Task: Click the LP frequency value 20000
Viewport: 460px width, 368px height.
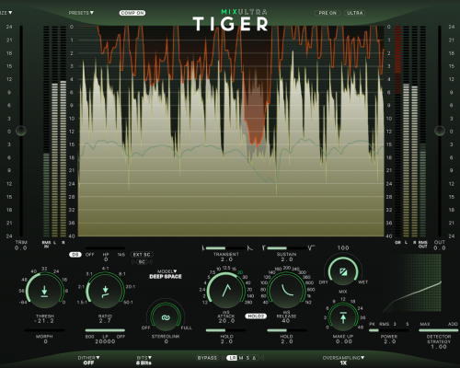Action: [105, 341]
